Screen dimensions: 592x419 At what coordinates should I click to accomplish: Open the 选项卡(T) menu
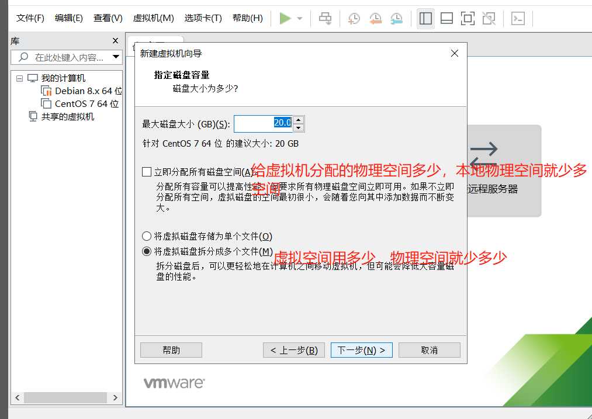click(203, 18)
